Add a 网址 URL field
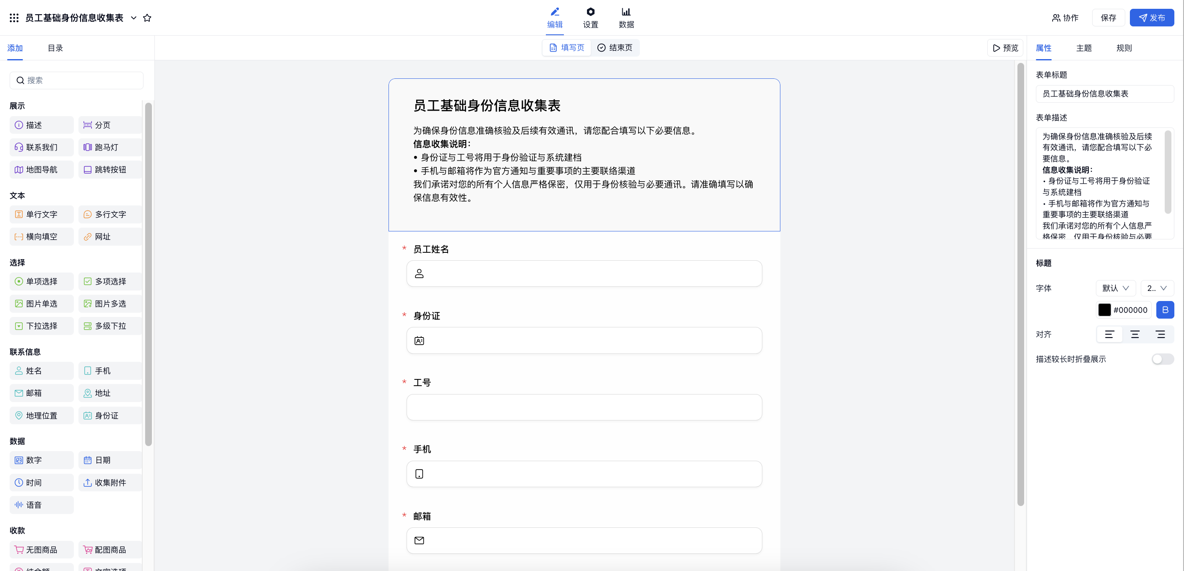Screen dimensions: 1184x571 coord(110,236)
